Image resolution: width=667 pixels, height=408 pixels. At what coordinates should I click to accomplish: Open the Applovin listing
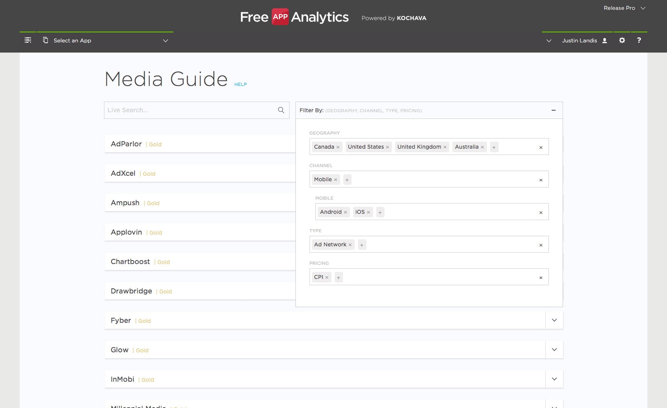coord(200,232)
